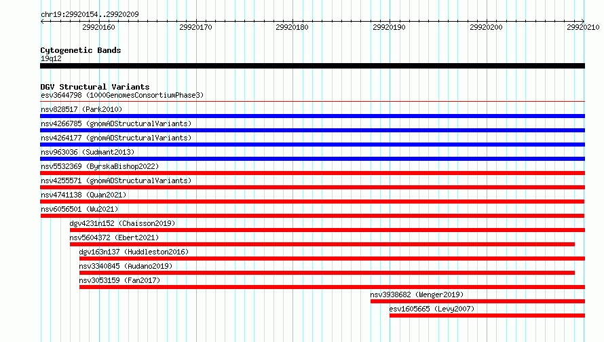Open variant nsv3053159 (Fan2017) label
The width and height of the screenshot is (604, 342).
coord(119,280)
